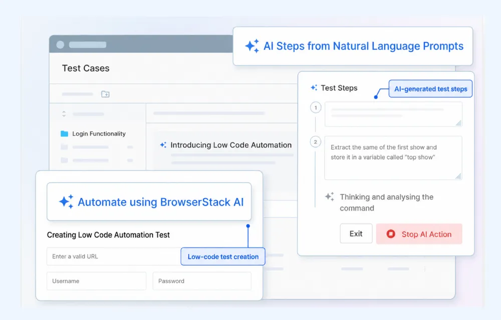Click the Low-code test creation label
The height and width of the screenshot is (320, 501).
(223, 256)
